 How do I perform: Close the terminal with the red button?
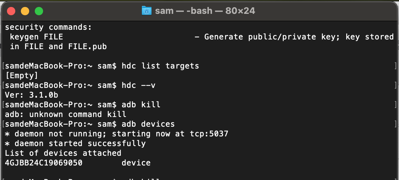pyautogui.click(x=11, y=11)
